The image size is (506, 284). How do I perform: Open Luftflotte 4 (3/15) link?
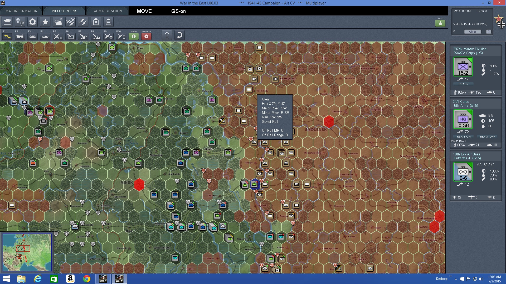(468, 158)
